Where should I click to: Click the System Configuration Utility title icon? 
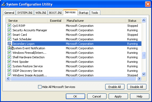coord(3,4)
